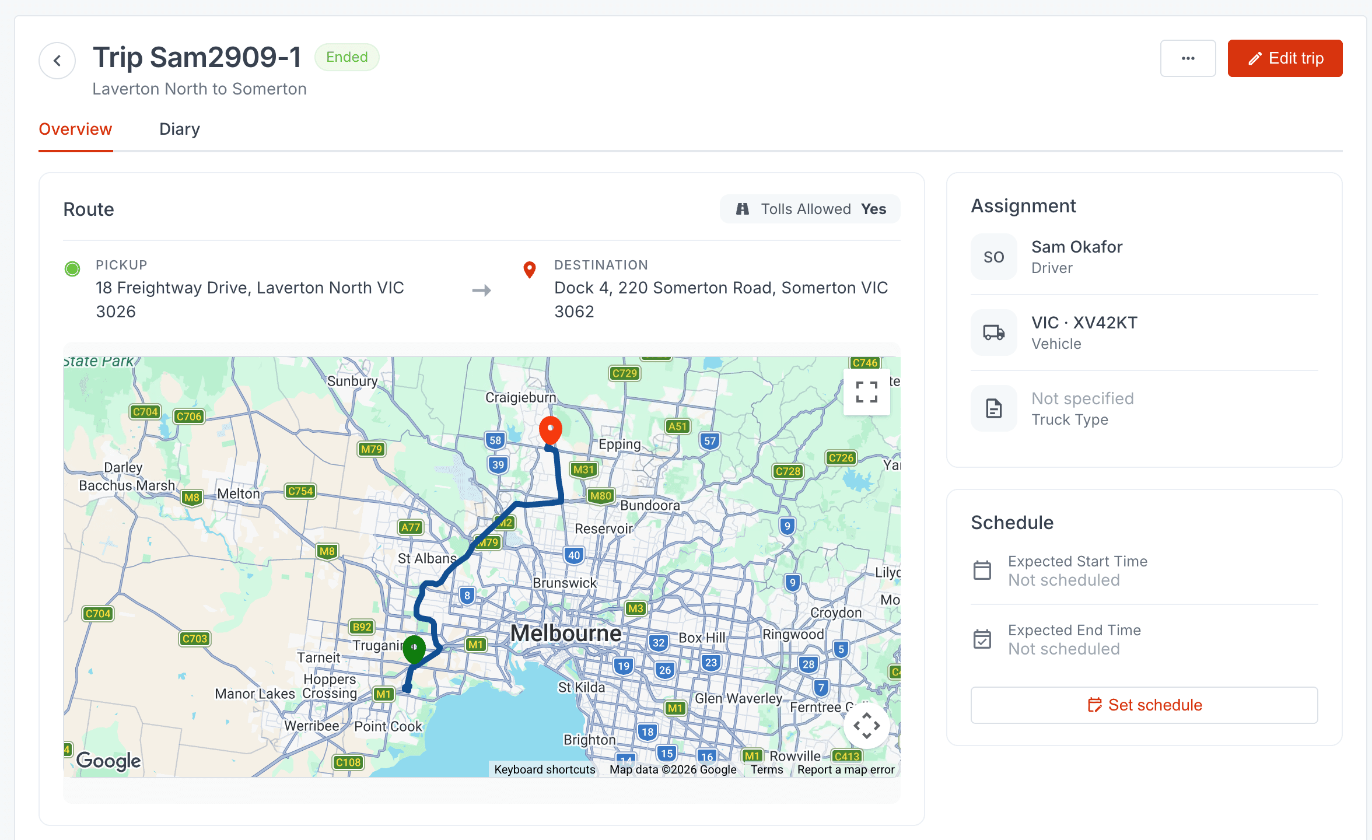Click the M80 road shield on map

[x=600, y=496]
